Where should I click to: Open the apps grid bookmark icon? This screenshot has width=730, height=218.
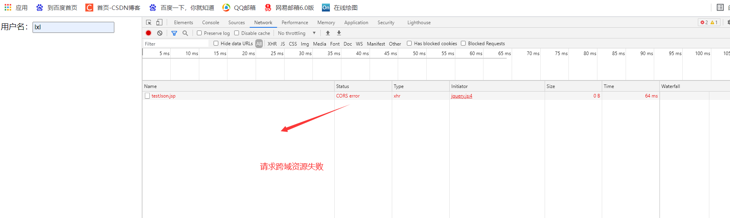[x=8, y=8]
